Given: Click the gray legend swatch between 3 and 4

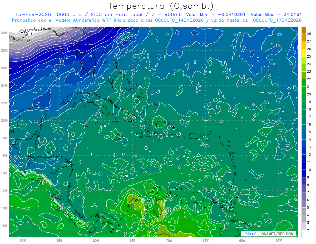Looking at the screenshot, I should 304,219.
